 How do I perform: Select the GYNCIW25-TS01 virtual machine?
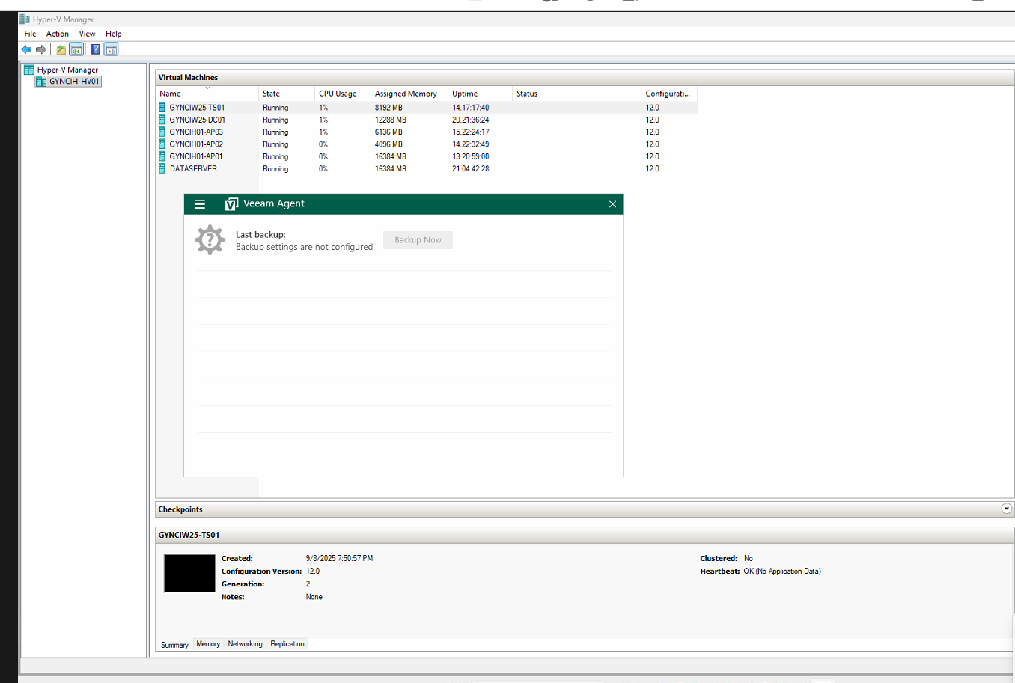(x=197, y=108)
